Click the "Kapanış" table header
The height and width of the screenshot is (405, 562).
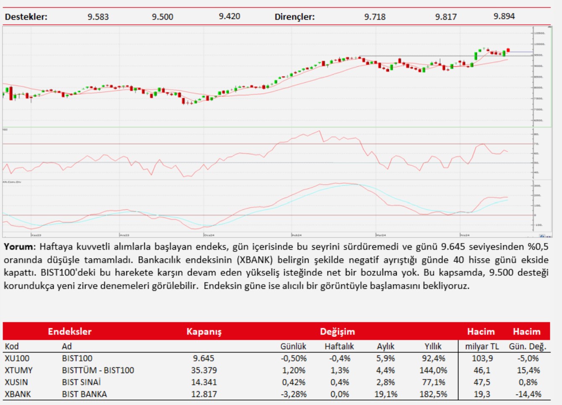pos(204,332)
